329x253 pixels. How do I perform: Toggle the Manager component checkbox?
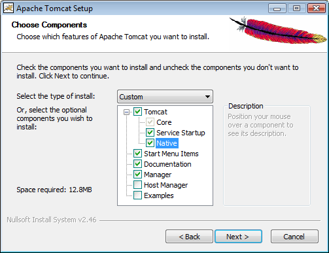137,175
